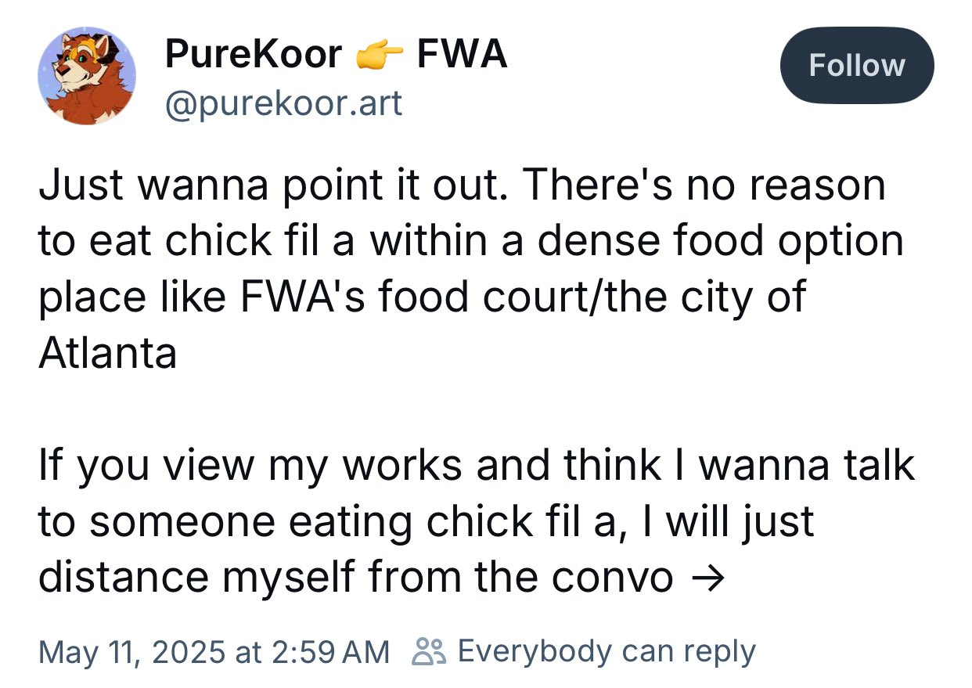Open PureKoor's fox avatar picture
Image resolution: width=972 pixels, height=688 pixels.
(87, 76)
